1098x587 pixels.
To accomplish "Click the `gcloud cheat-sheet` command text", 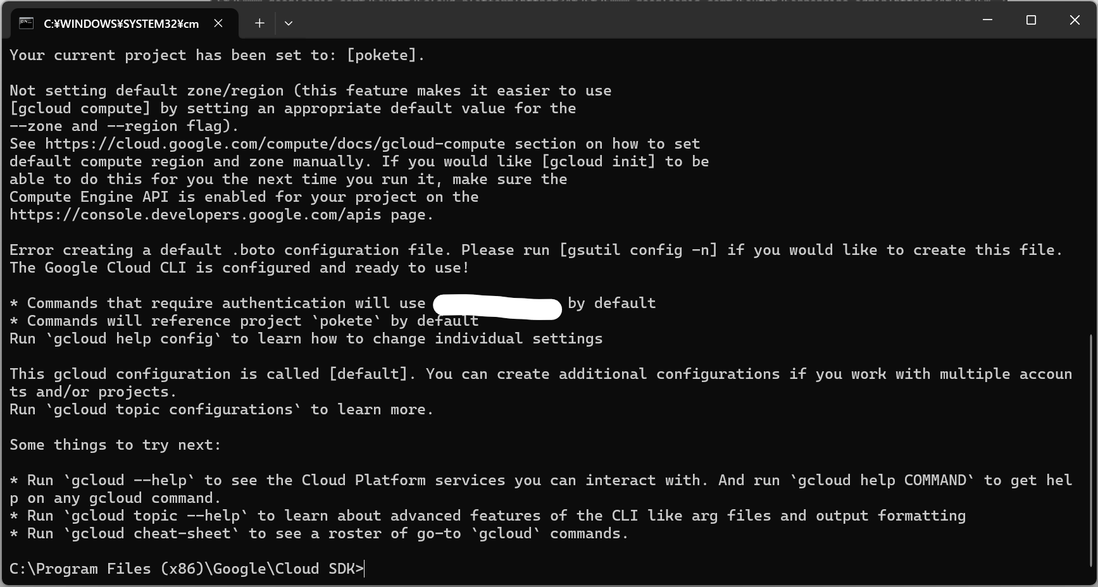I will coord(151,534).
